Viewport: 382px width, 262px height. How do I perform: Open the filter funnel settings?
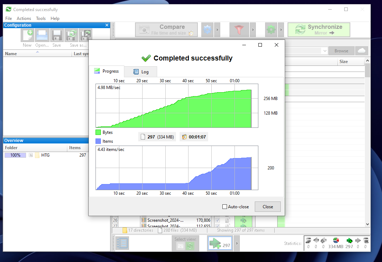coord(239,30)
